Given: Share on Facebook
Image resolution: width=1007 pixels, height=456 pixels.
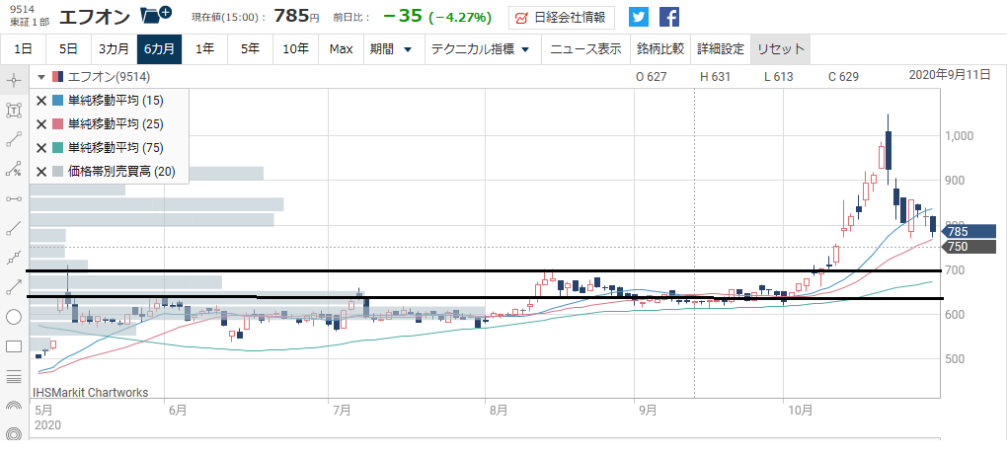Looking at the screenshot, I should click(669, 17).
